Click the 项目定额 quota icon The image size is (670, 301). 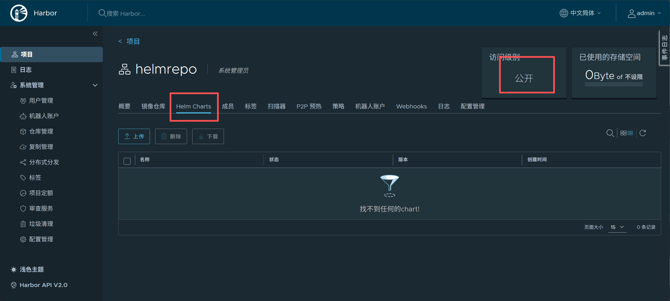(23, 193)
